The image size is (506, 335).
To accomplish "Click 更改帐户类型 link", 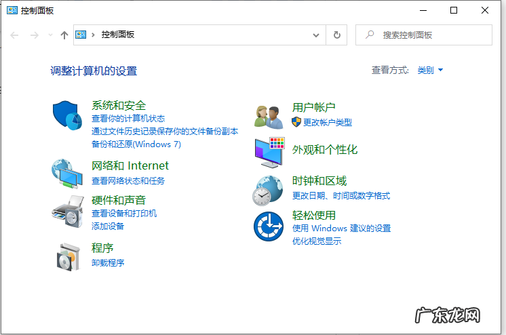I will point(328,122).
